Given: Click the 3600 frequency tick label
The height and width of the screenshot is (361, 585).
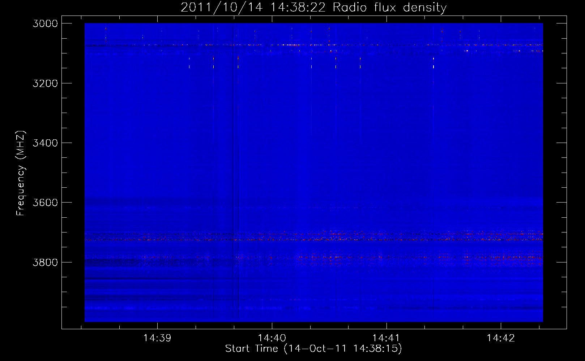Looking at the screenshot, I should click(45, 203).
